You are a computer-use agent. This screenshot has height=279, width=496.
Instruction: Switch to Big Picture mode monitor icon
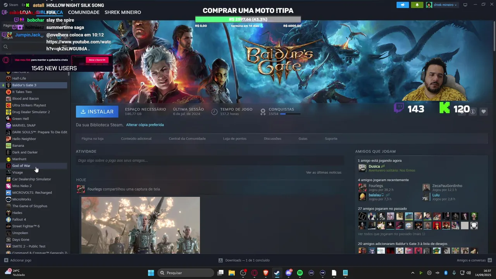[x=465, y=5]
